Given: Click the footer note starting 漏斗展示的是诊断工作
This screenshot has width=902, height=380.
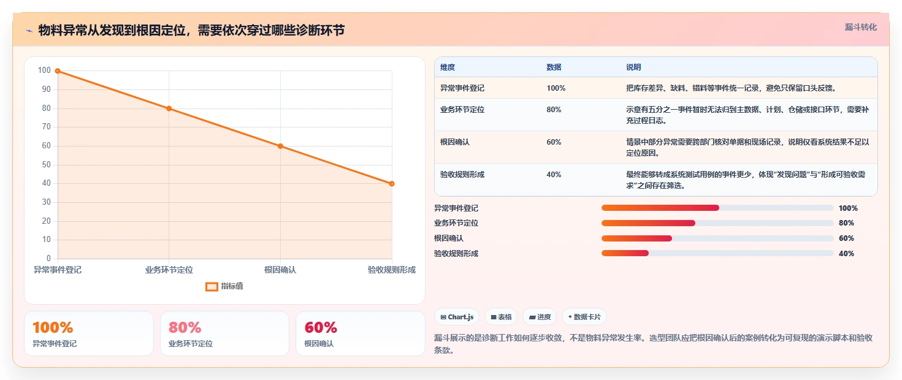Looking at the screenshot, I should pos(653,344).
